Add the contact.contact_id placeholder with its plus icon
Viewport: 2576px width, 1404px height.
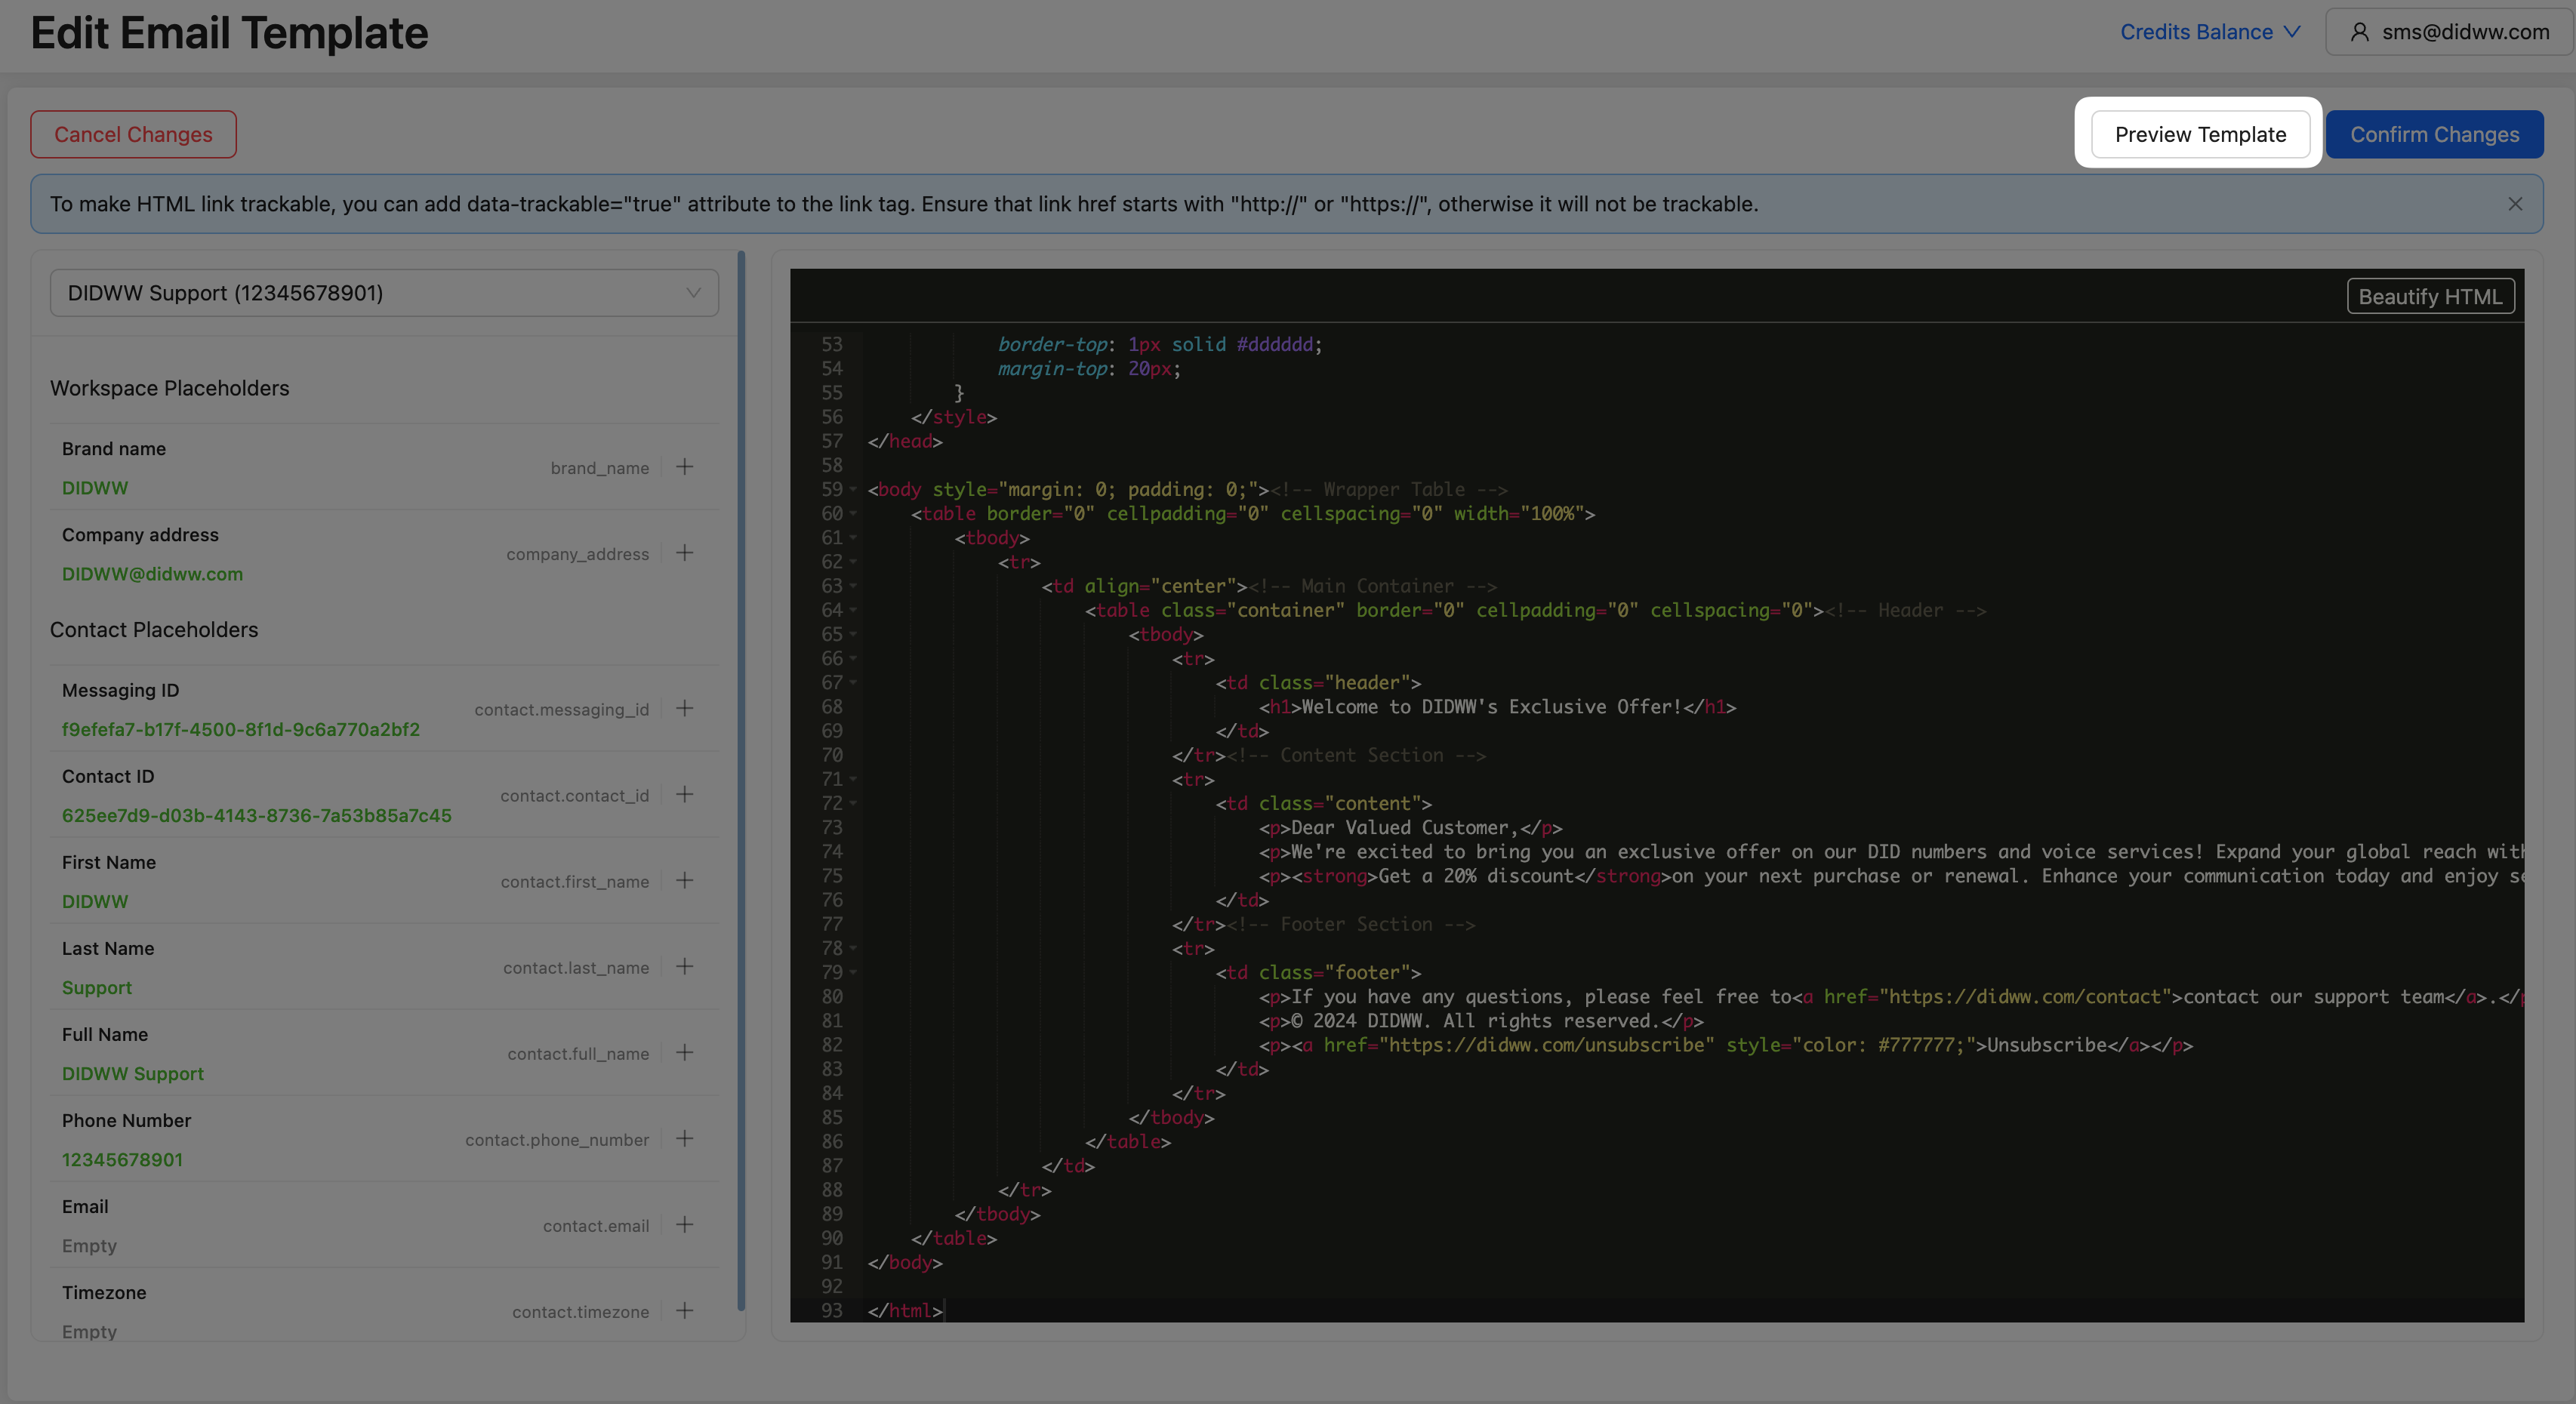(684, 794)
